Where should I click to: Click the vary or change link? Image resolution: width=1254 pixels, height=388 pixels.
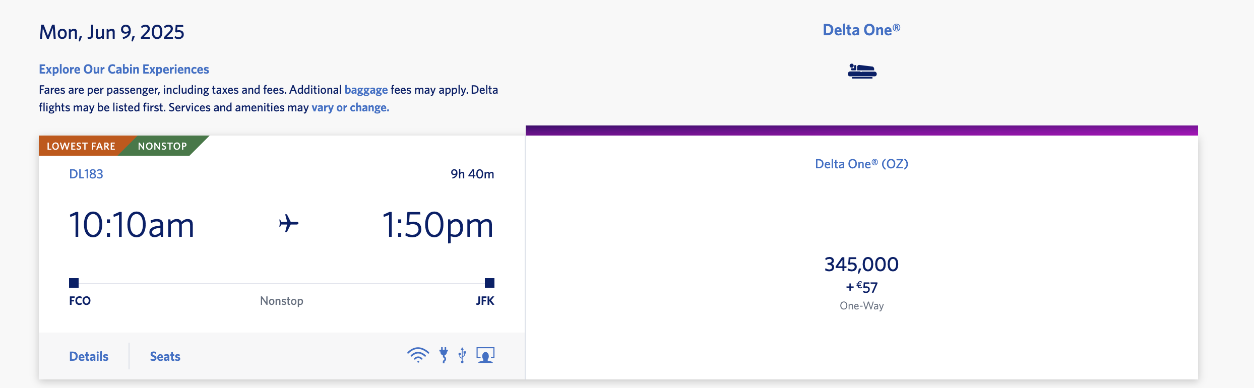point(350,107)
